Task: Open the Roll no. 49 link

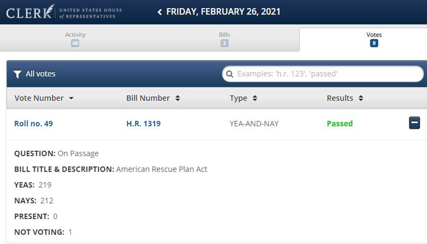Action: pyautogui.click(x=34, y=124)
